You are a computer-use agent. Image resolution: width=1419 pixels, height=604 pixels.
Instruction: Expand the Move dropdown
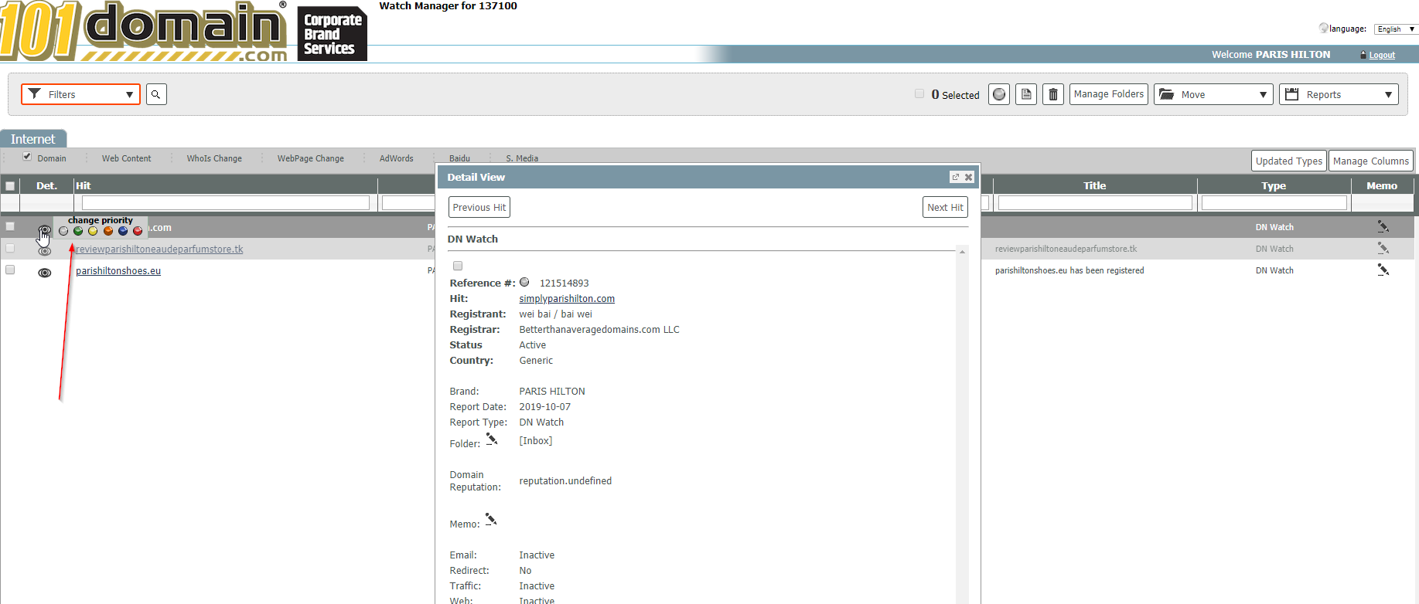click(x=1213, y=94)
